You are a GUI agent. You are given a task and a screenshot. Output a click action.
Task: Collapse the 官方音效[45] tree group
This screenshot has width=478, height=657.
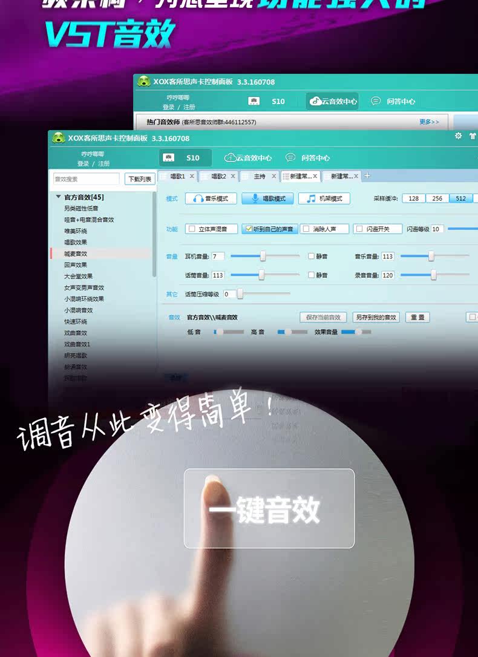point(58,197)
